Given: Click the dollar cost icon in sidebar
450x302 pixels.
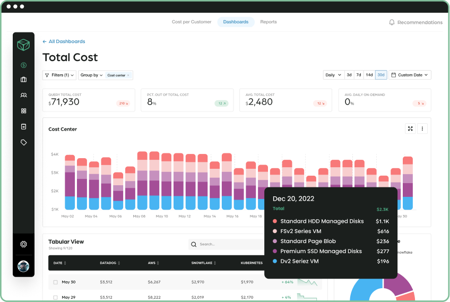Looking at the screenshot, I should point(23,65).
